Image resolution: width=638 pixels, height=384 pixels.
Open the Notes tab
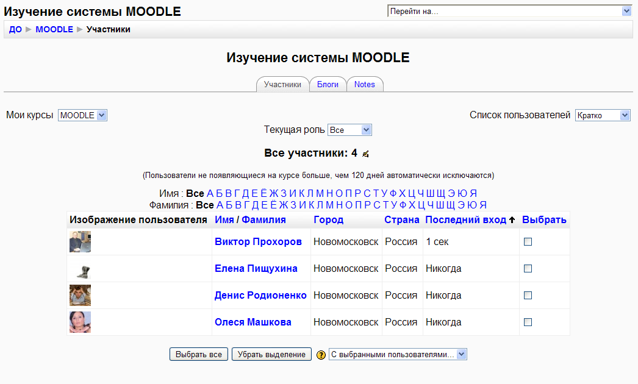click(x=365, y=85)
